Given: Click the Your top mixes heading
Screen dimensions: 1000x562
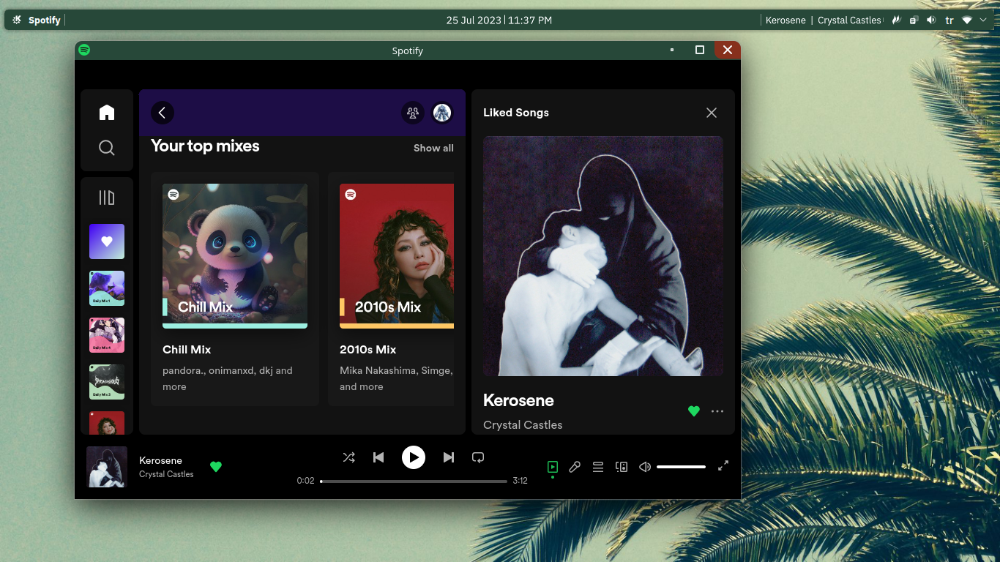Looking at the screenshot, I should [205, 146].
